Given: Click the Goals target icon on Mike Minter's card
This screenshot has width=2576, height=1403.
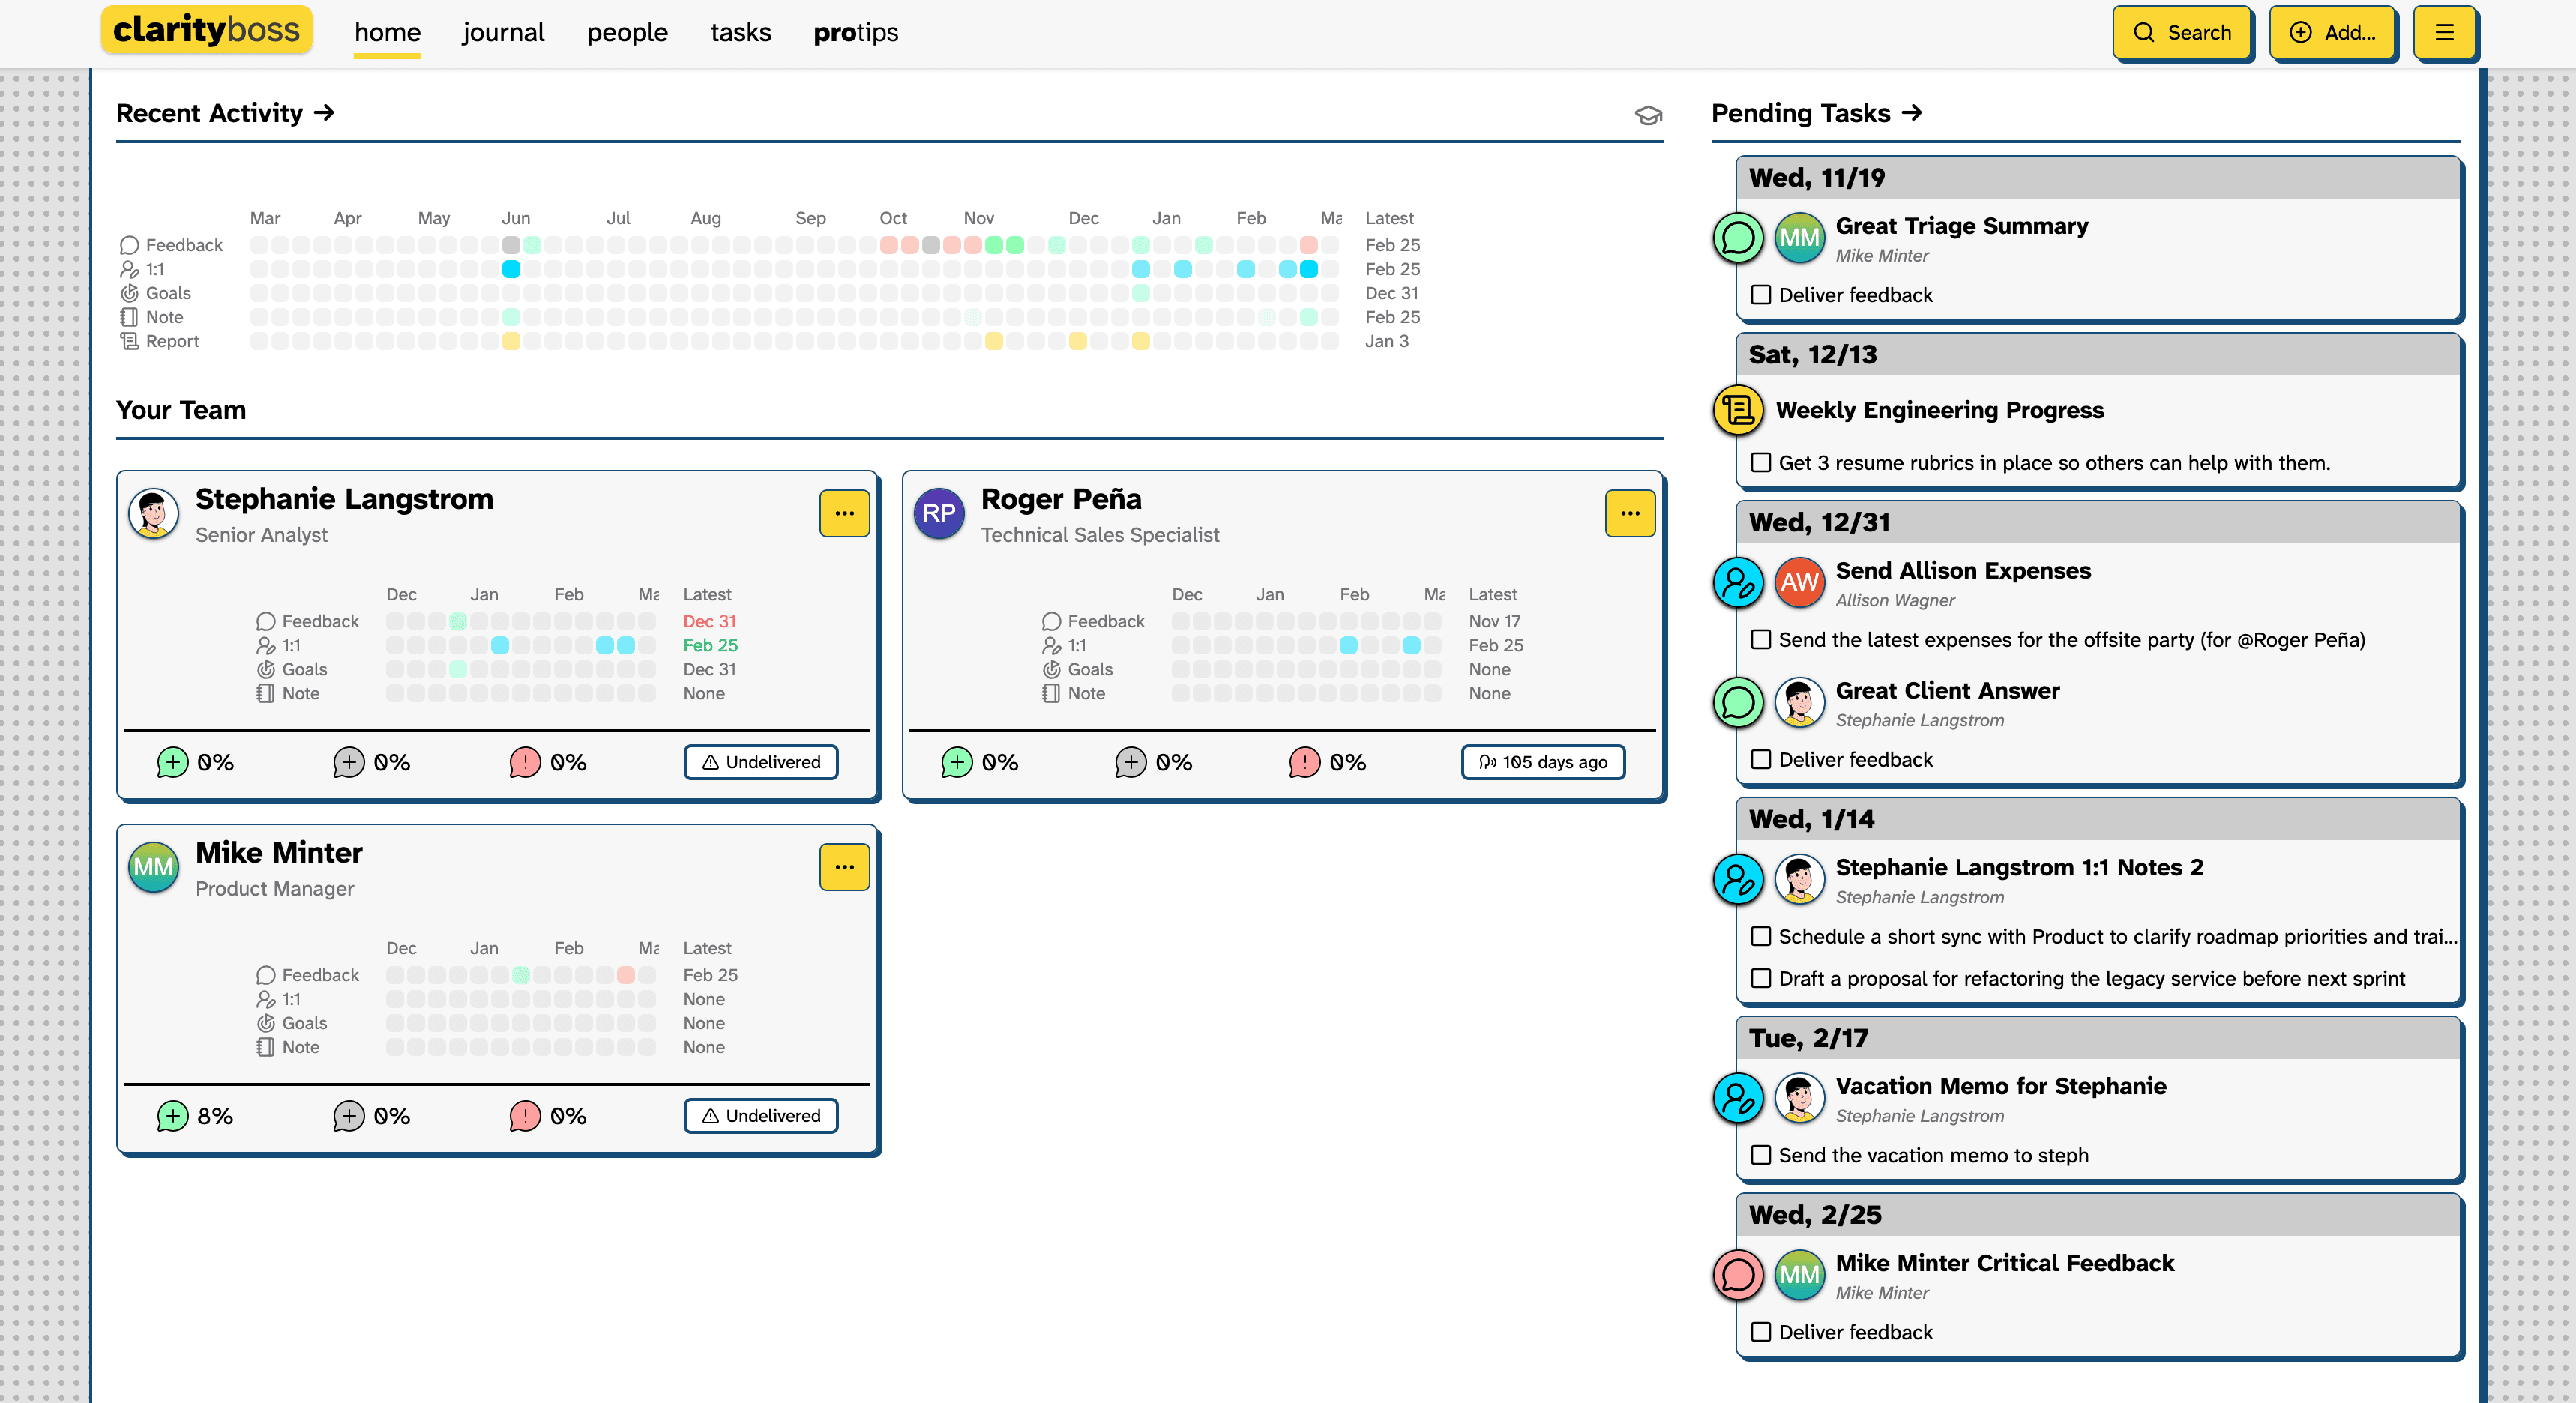Looking at the screenshot, I should click(266, 1023).
